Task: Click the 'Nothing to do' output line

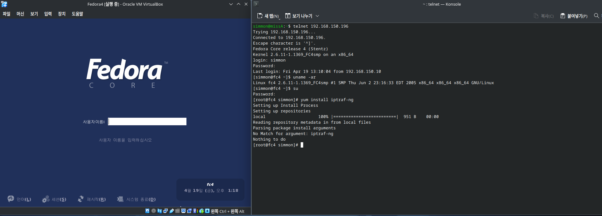Action: 269,139
